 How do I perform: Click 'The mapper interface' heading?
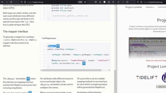click(16, 32)
